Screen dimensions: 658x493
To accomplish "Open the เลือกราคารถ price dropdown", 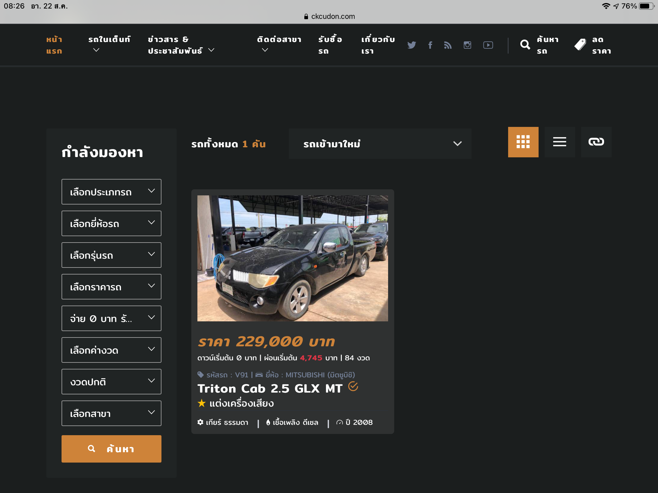I will tap(111, 287).
